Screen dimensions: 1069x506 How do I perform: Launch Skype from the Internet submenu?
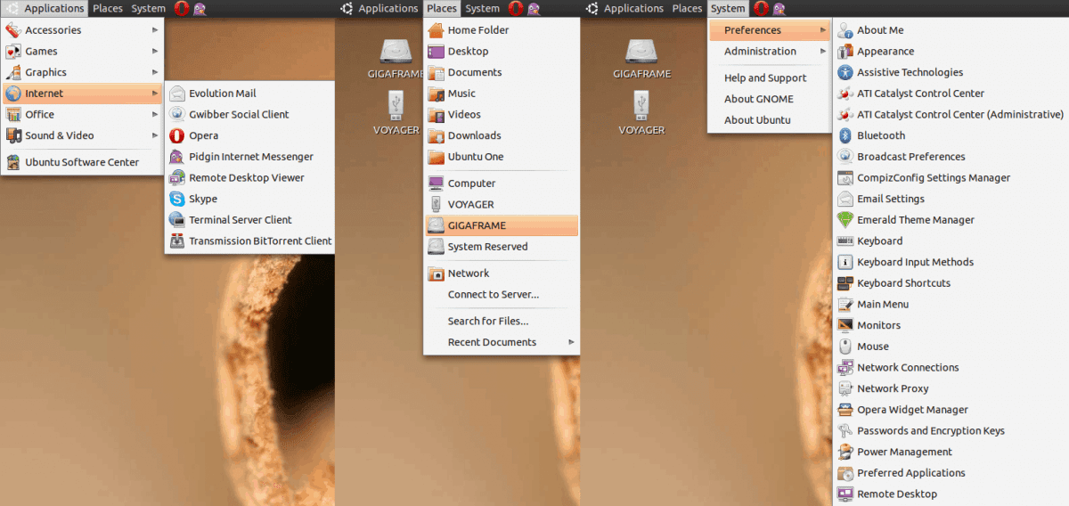pos(203,199)
